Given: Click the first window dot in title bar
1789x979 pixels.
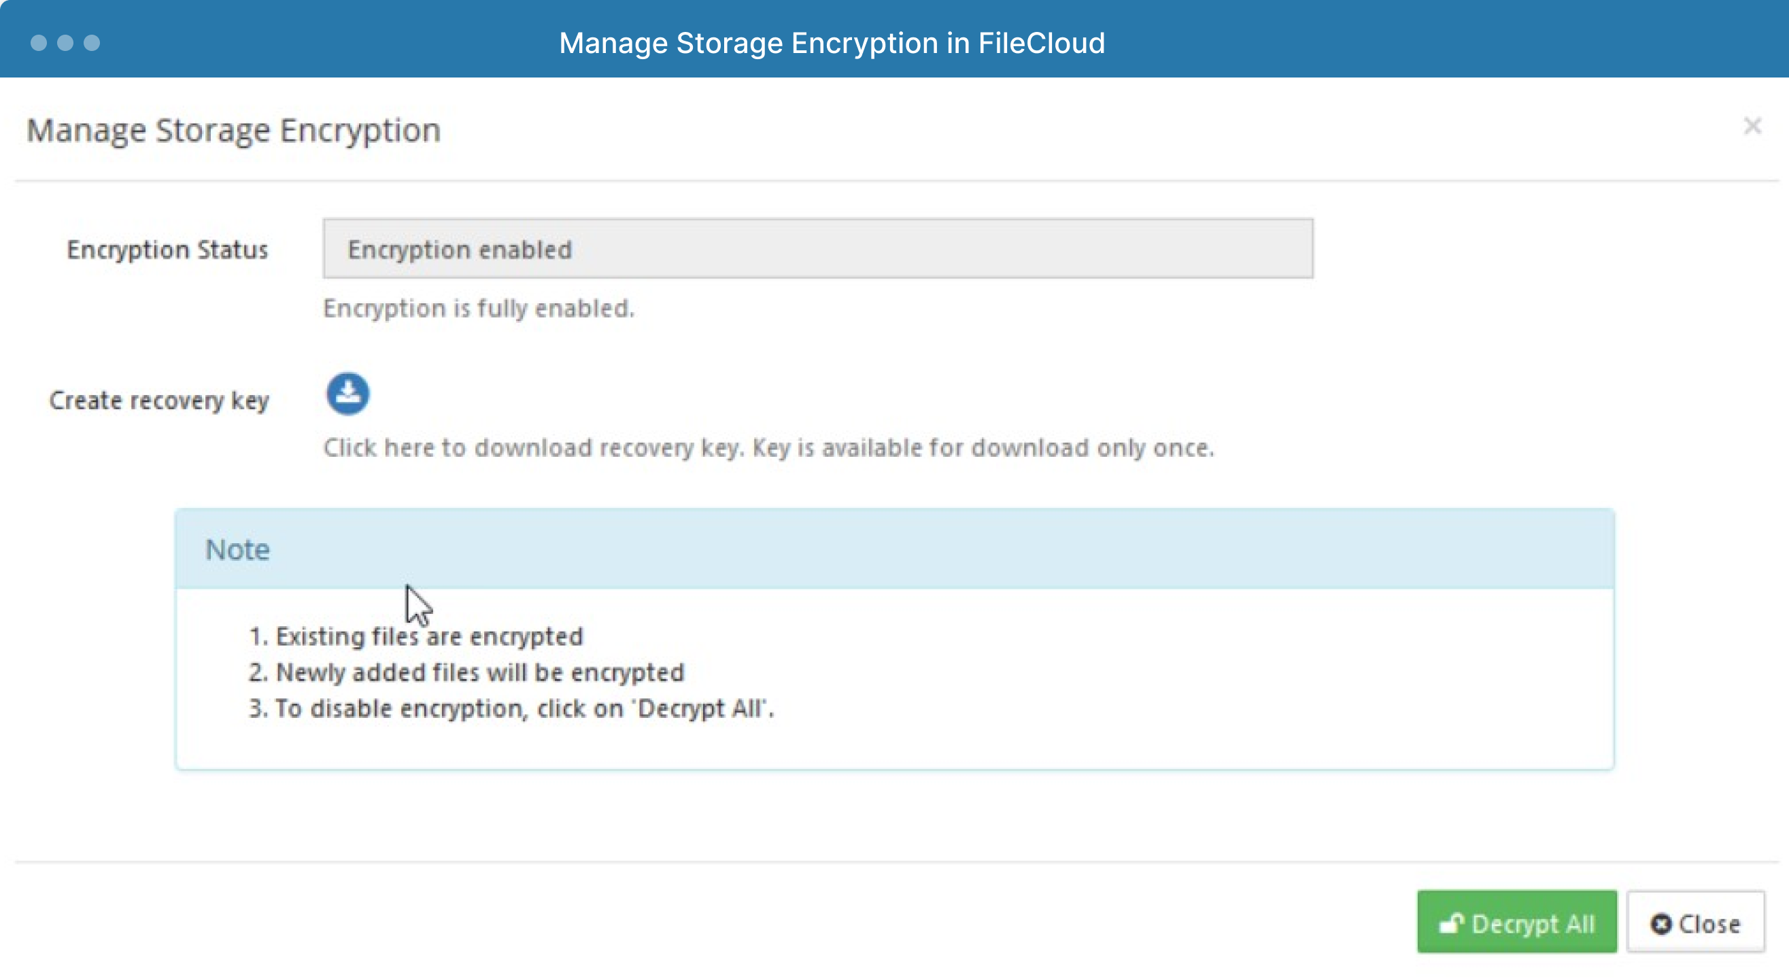Looking at the screenshot, I should pyautogui.click(x=39, y=43).
